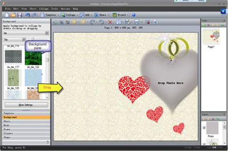Open the Tools menu

tap(54, 9)
